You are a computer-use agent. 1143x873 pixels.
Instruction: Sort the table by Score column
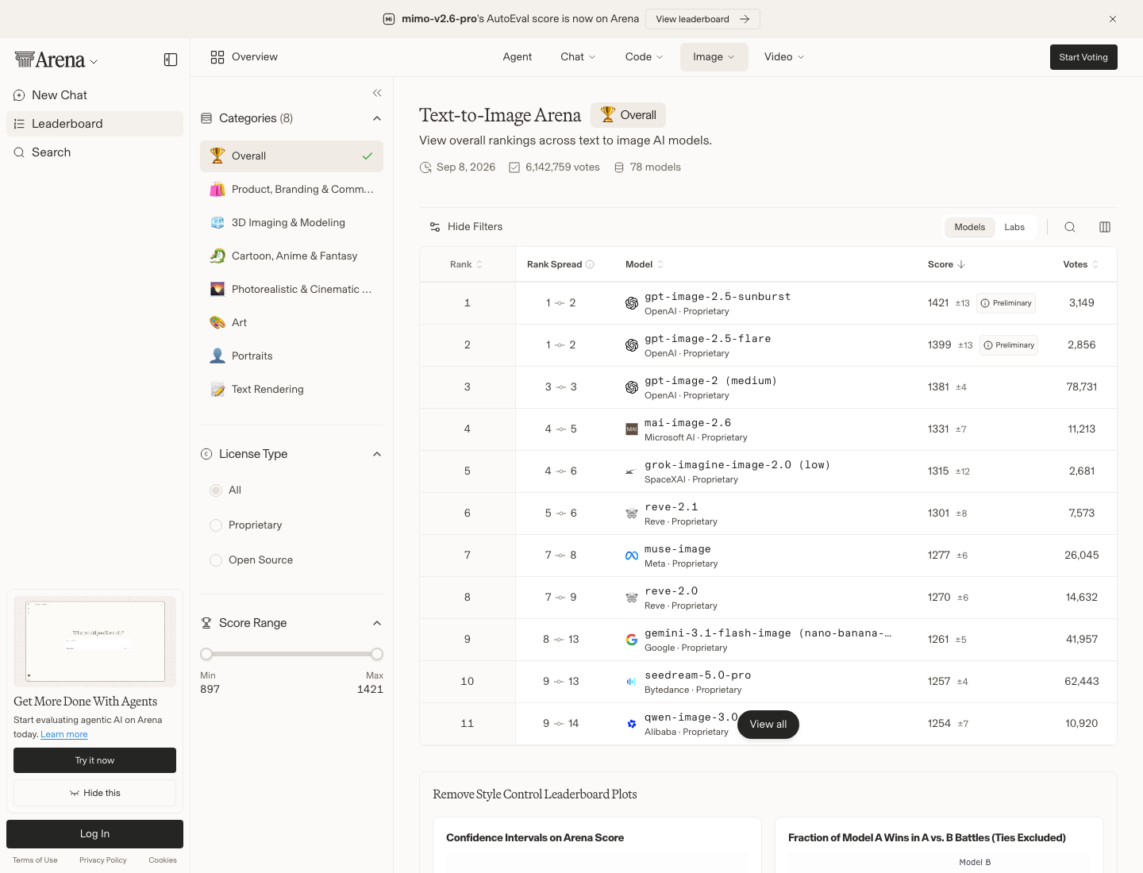946,264
